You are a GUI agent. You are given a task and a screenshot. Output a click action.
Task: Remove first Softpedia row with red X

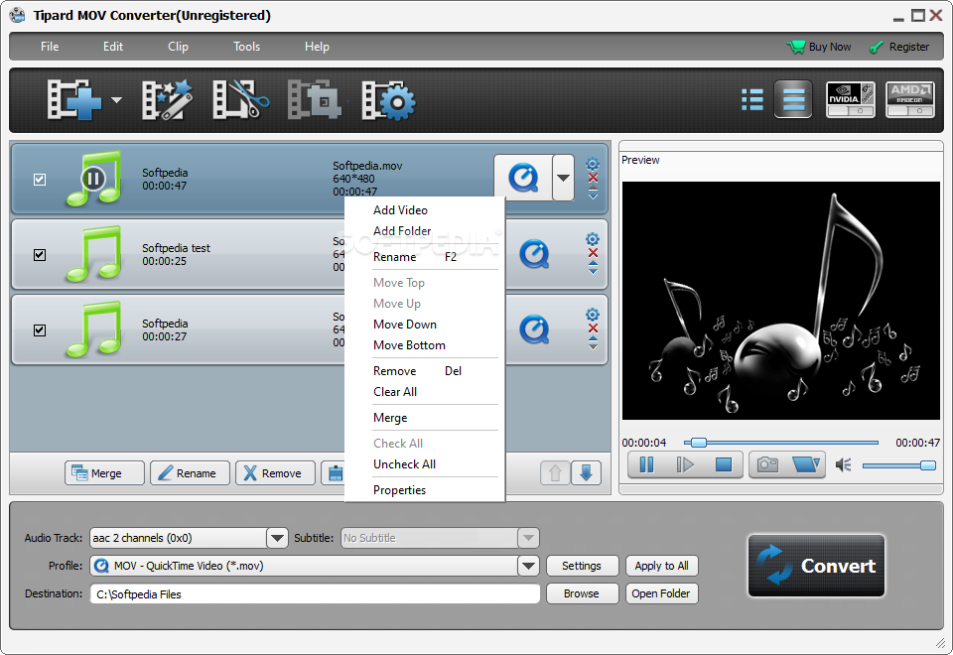point(594,178)
